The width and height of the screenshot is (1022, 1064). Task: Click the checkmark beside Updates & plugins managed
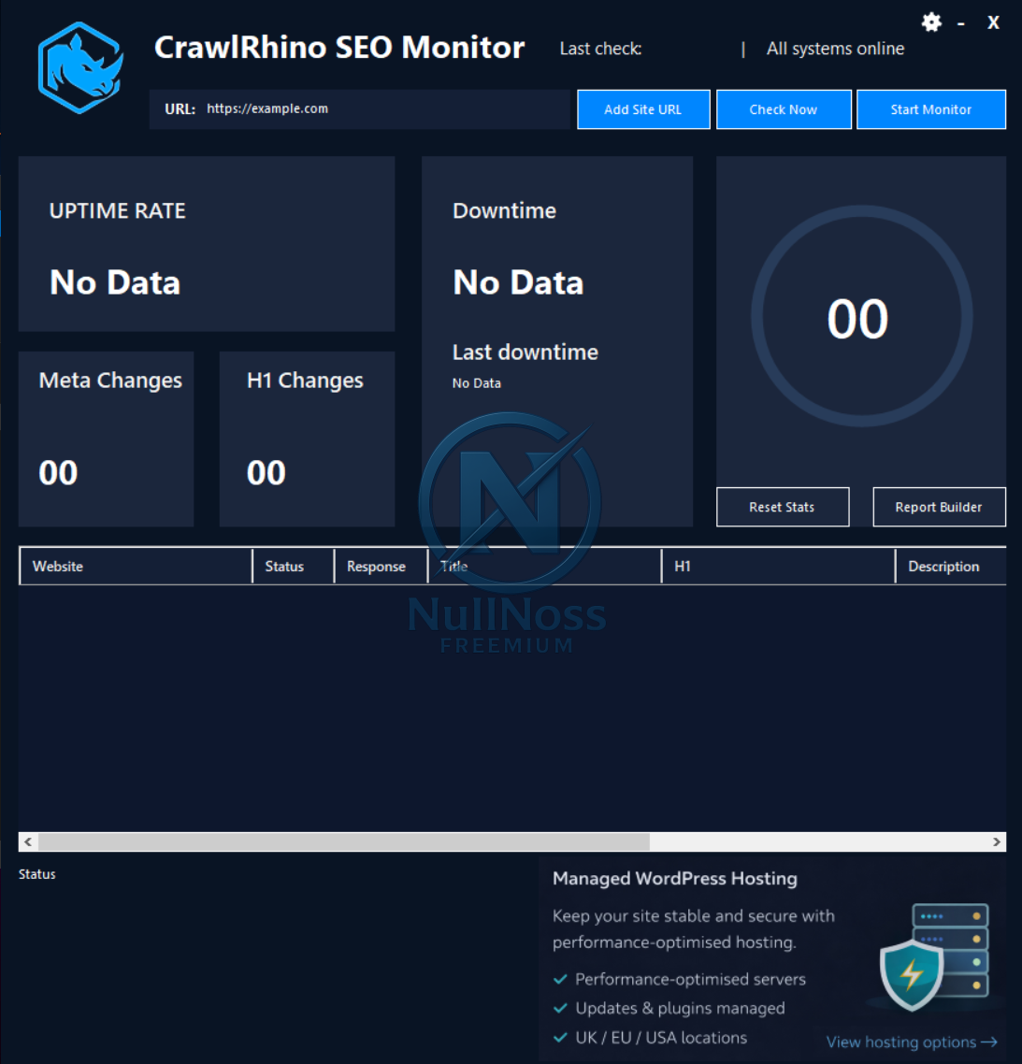560,1008
